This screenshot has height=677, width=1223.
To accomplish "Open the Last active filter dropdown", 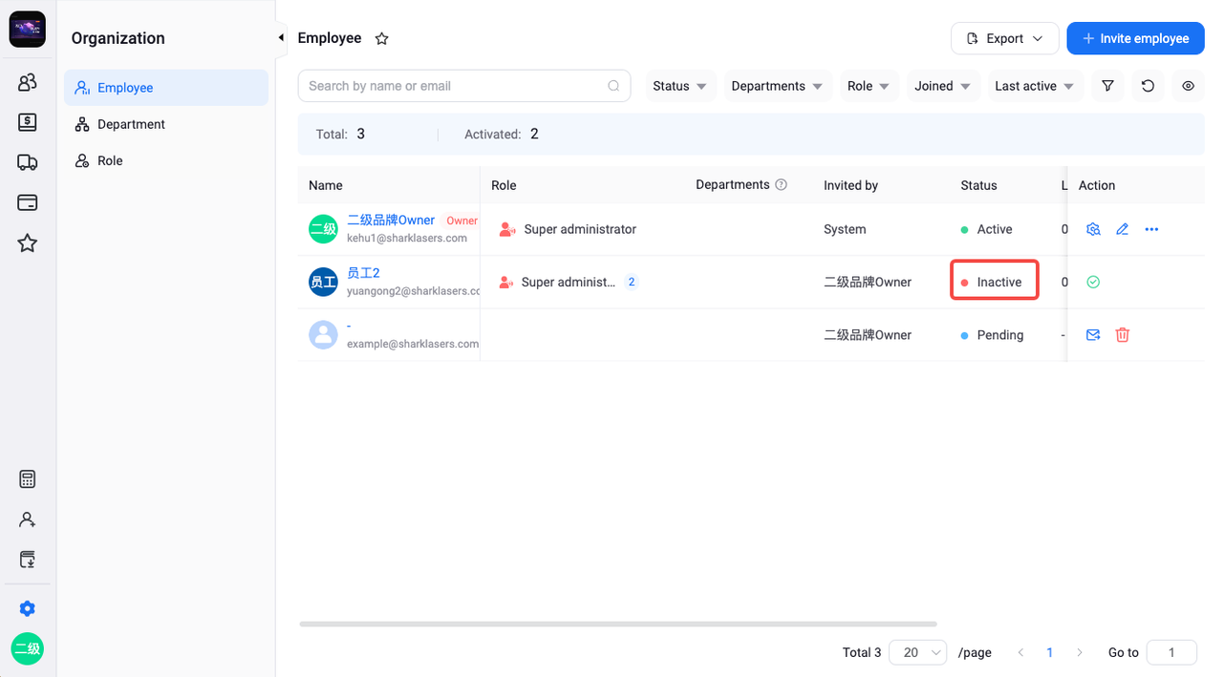I will pos(1035,86).
